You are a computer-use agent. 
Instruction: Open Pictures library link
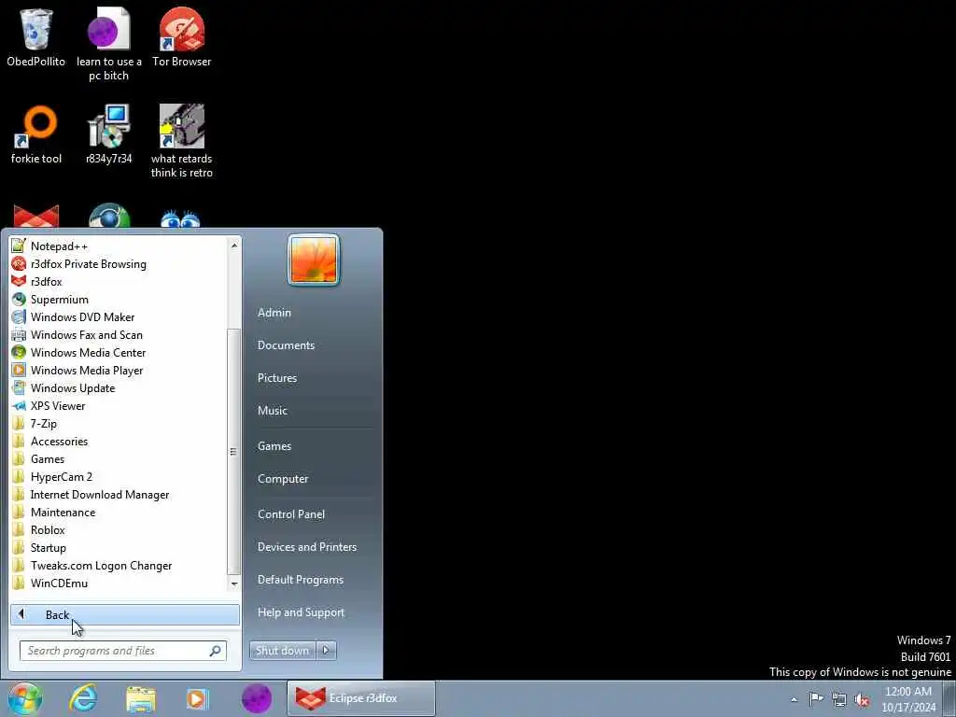point(277,378)
